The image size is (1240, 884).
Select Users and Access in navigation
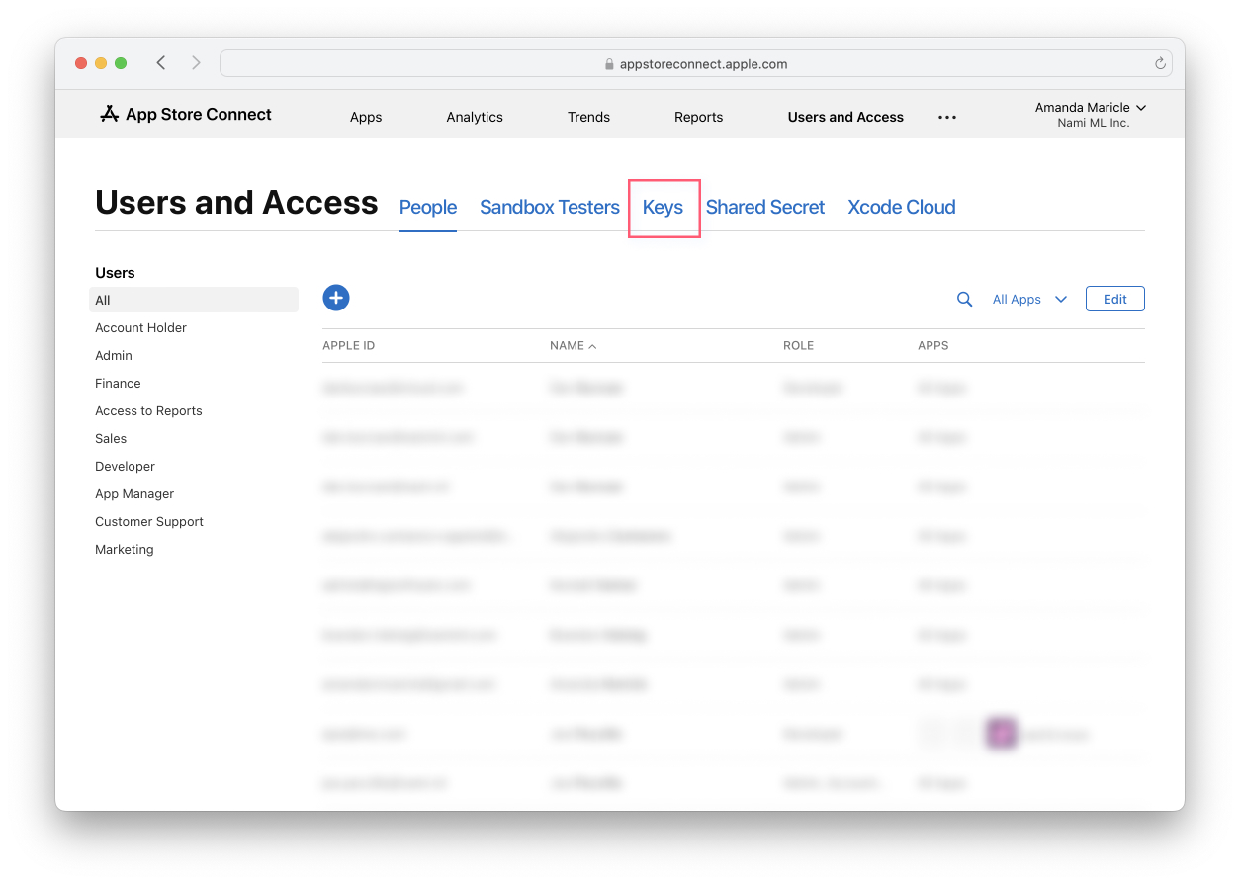point(845,117)
